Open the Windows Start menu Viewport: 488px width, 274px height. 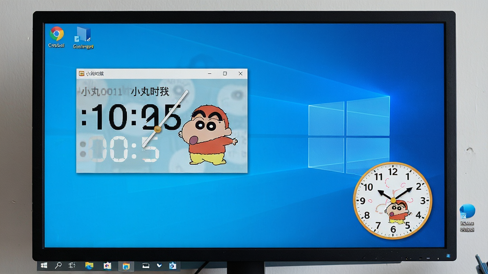click(x=44, y=265)
